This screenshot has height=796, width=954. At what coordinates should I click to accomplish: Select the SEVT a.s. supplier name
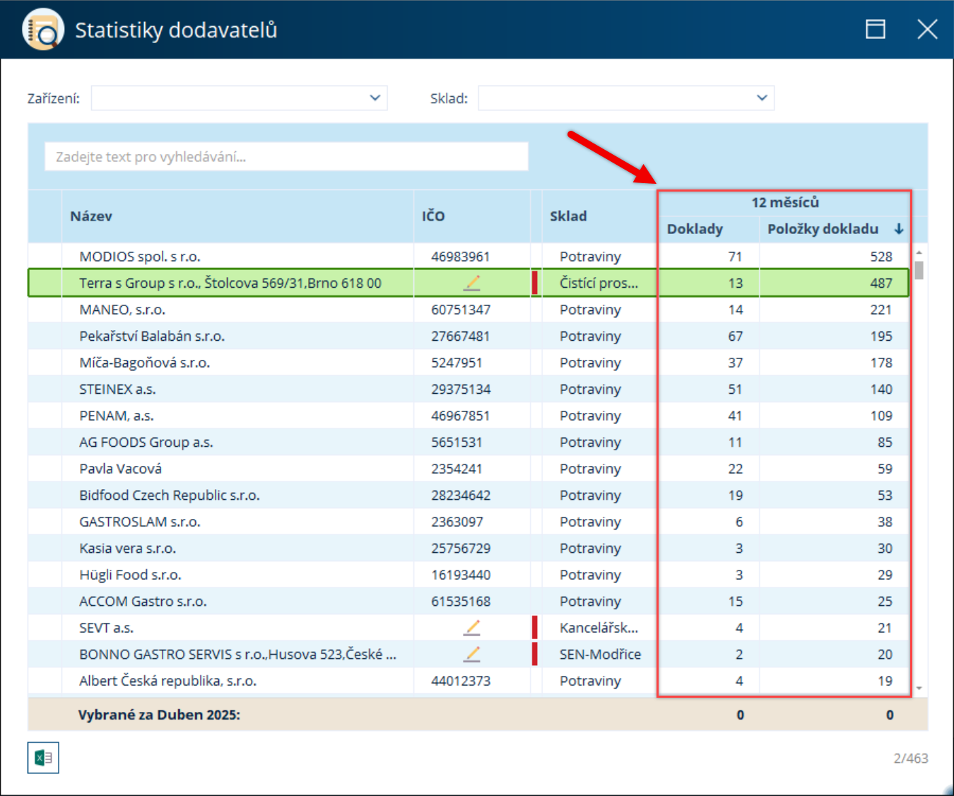[x=106, y=628]
